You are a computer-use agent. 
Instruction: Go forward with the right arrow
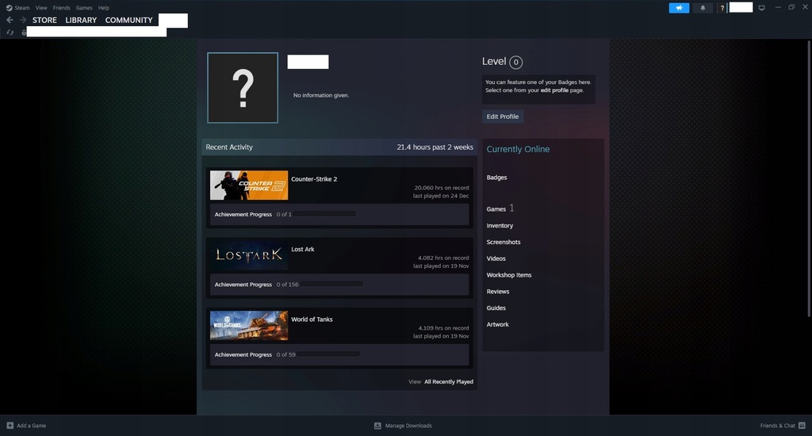(23, 20)
